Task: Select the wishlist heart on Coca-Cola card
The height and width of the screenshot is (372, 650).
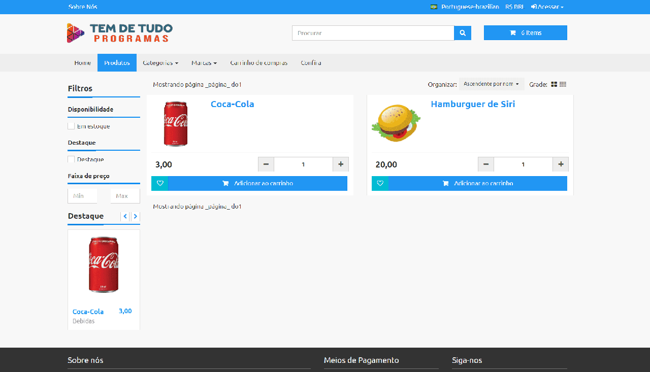Action: [x=159, y=183]
